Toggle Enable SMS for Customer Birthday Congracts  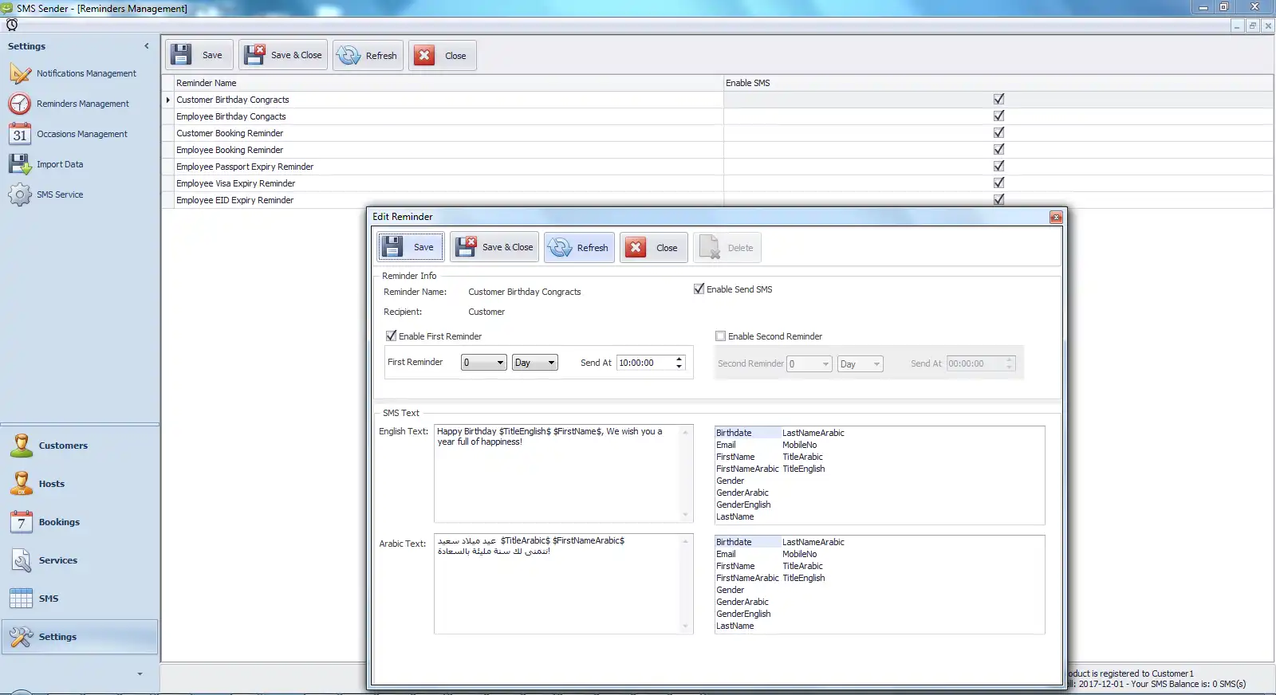tap(998, 100)
